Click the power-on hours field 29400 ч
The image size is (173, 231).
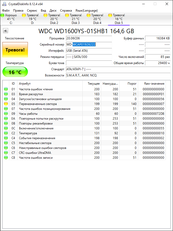[158, 63]
